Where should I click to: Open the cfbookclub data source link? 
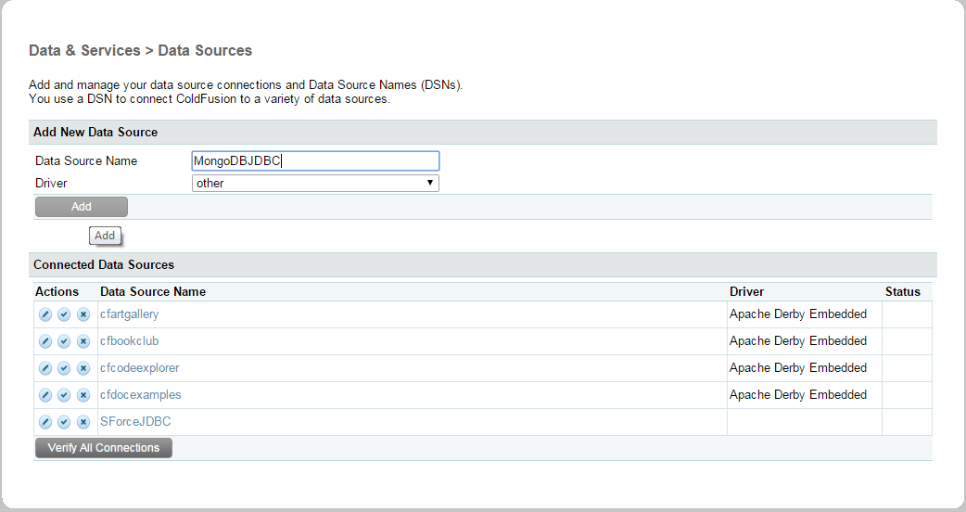tap(130, 341)
